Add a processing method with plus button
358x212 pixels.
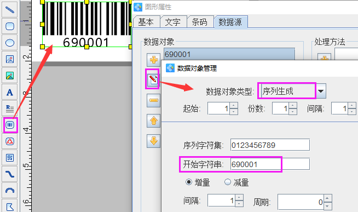click(324, 58)
